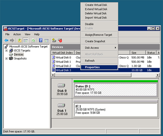Click the device list horizontal scrollbar thumb
163x136 pixels.
[93, 75]
